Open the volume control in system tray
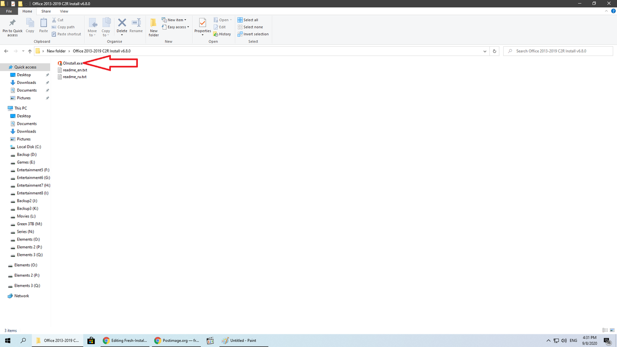The image size is (617, 347). tap(564, 340)
